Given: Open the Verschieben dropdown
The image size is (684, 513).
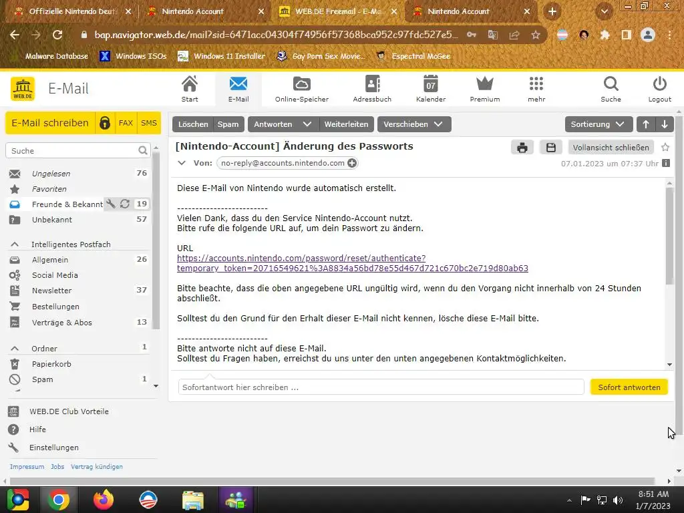Looking at the screenshot, I should pyautogui.click(x=413, y=124).
